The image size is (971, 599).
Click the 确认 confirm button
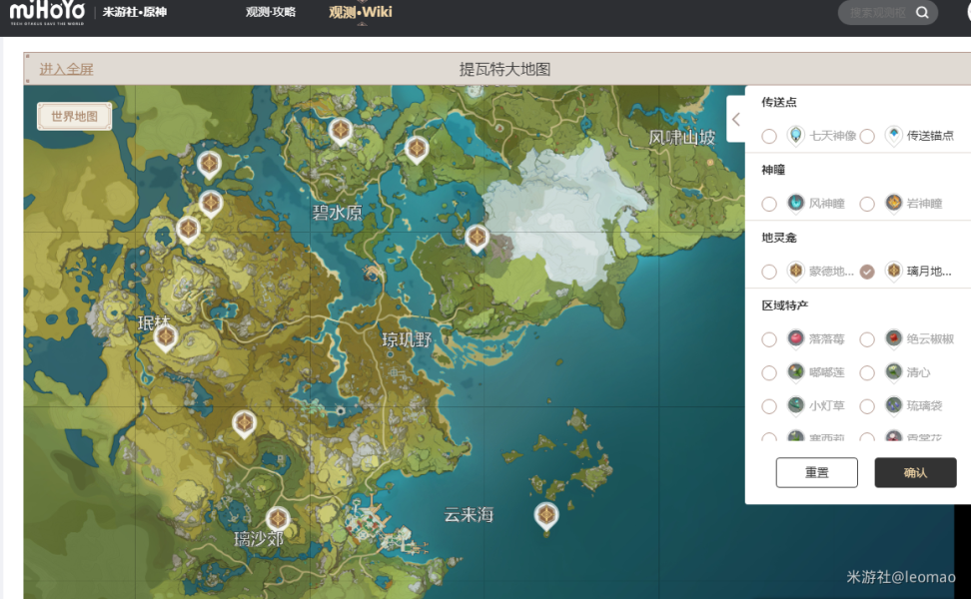click(x=915, y=473)
